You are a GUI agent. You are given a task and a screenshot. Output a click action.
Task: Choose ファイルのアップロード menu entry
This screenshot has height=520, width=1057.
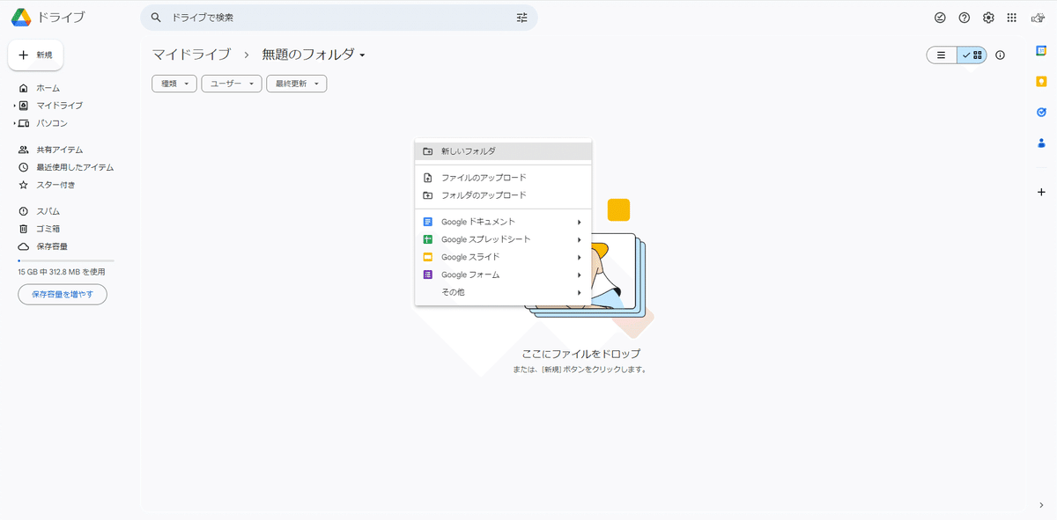click(503, 178)
